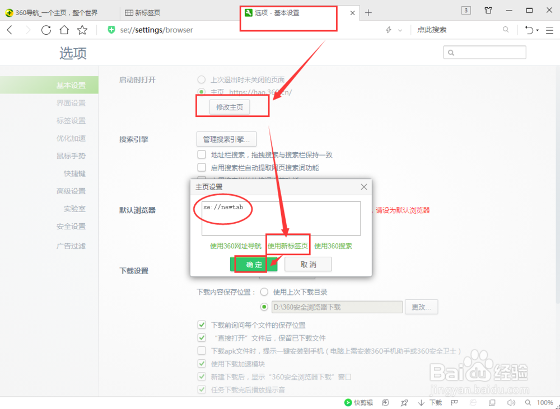Viewport: 560px width, 409px height.
Task: Click the tab count indicator 3
Action: click(466, 10)
